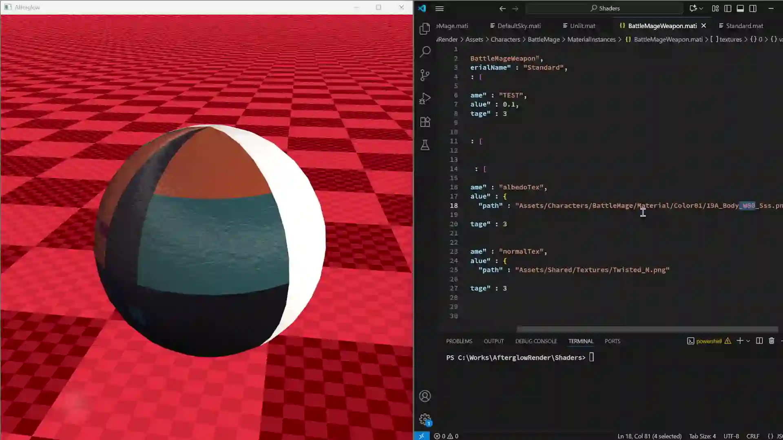Open the Testing beaker view

click(425, 145)
